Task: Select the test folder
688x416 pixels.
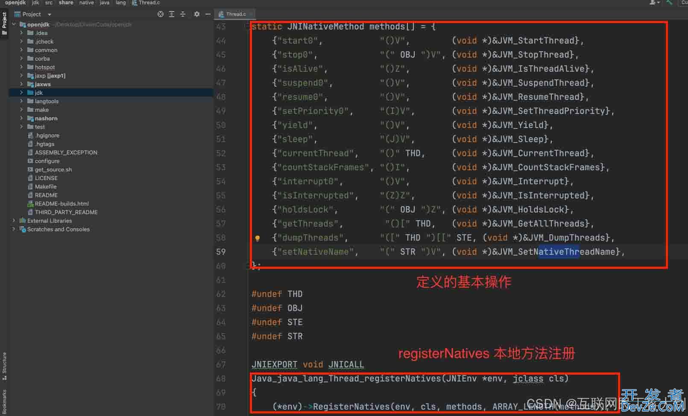Action: pyautogui.click(x=40, y=127)
